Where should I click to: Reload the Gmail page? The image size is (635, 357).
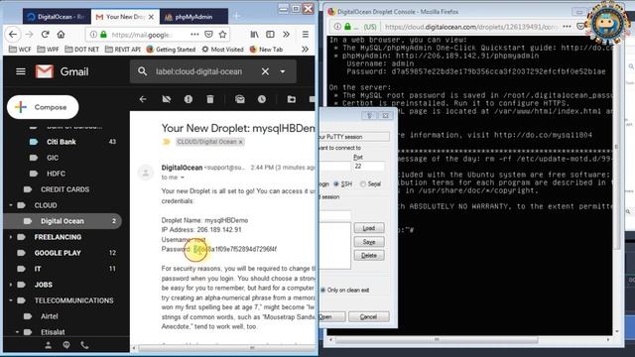(45, 35)
